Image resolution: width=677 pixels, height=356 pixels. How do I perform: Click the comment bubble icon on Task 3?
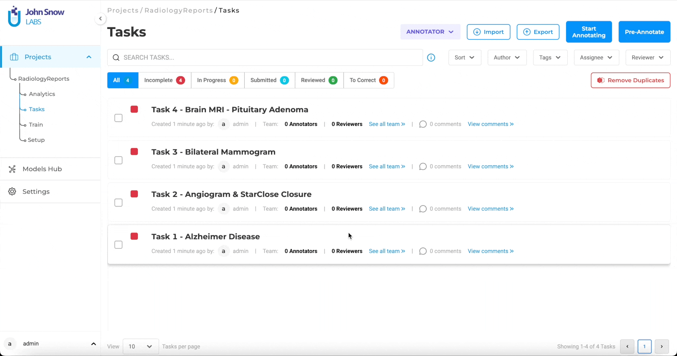tap(423, 167)
